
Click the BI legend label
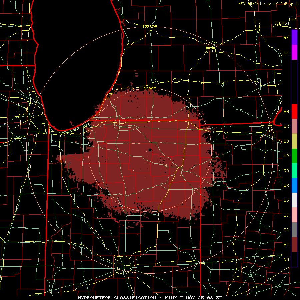[286, 245]
